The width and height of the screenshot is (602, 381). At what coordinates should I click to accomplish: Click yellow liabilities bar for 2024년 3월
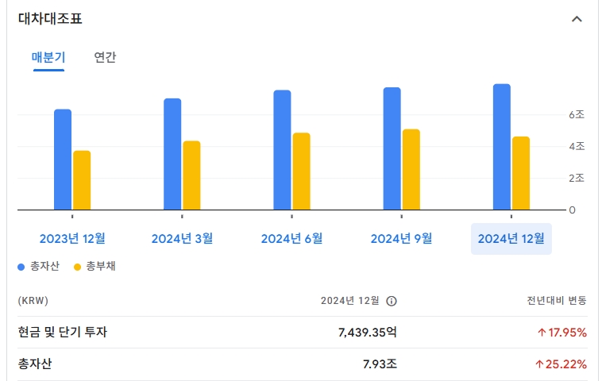[x=191, y=175]
